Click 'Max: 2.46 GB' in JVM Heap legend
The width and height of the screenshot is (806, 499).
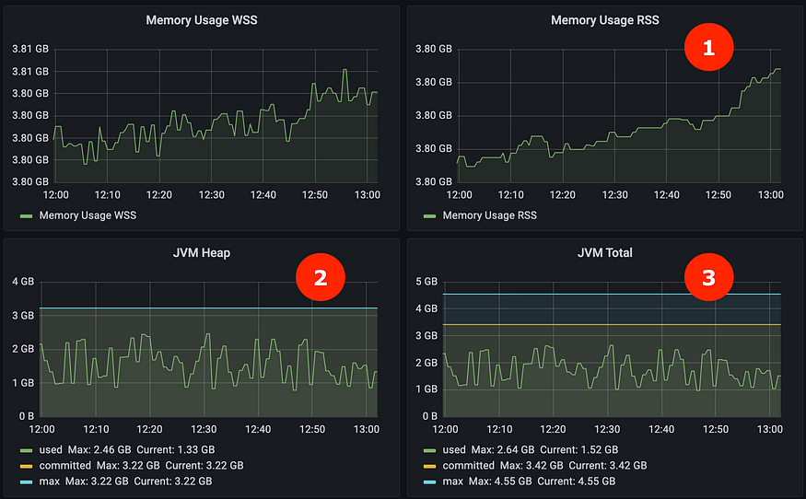point(99,449)
